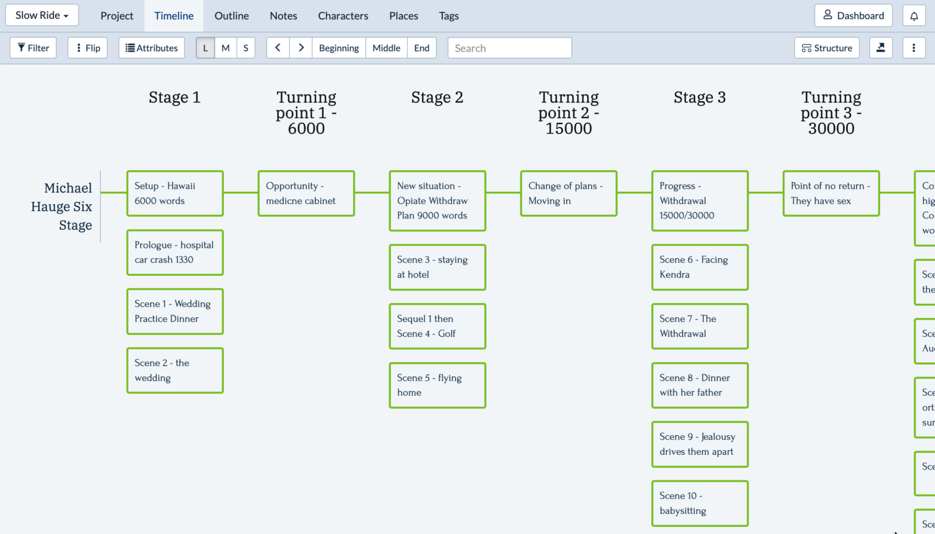Open the Slow Ride project dropdown
This screenshot has height=534, width=935.
(x=41, y=15)
